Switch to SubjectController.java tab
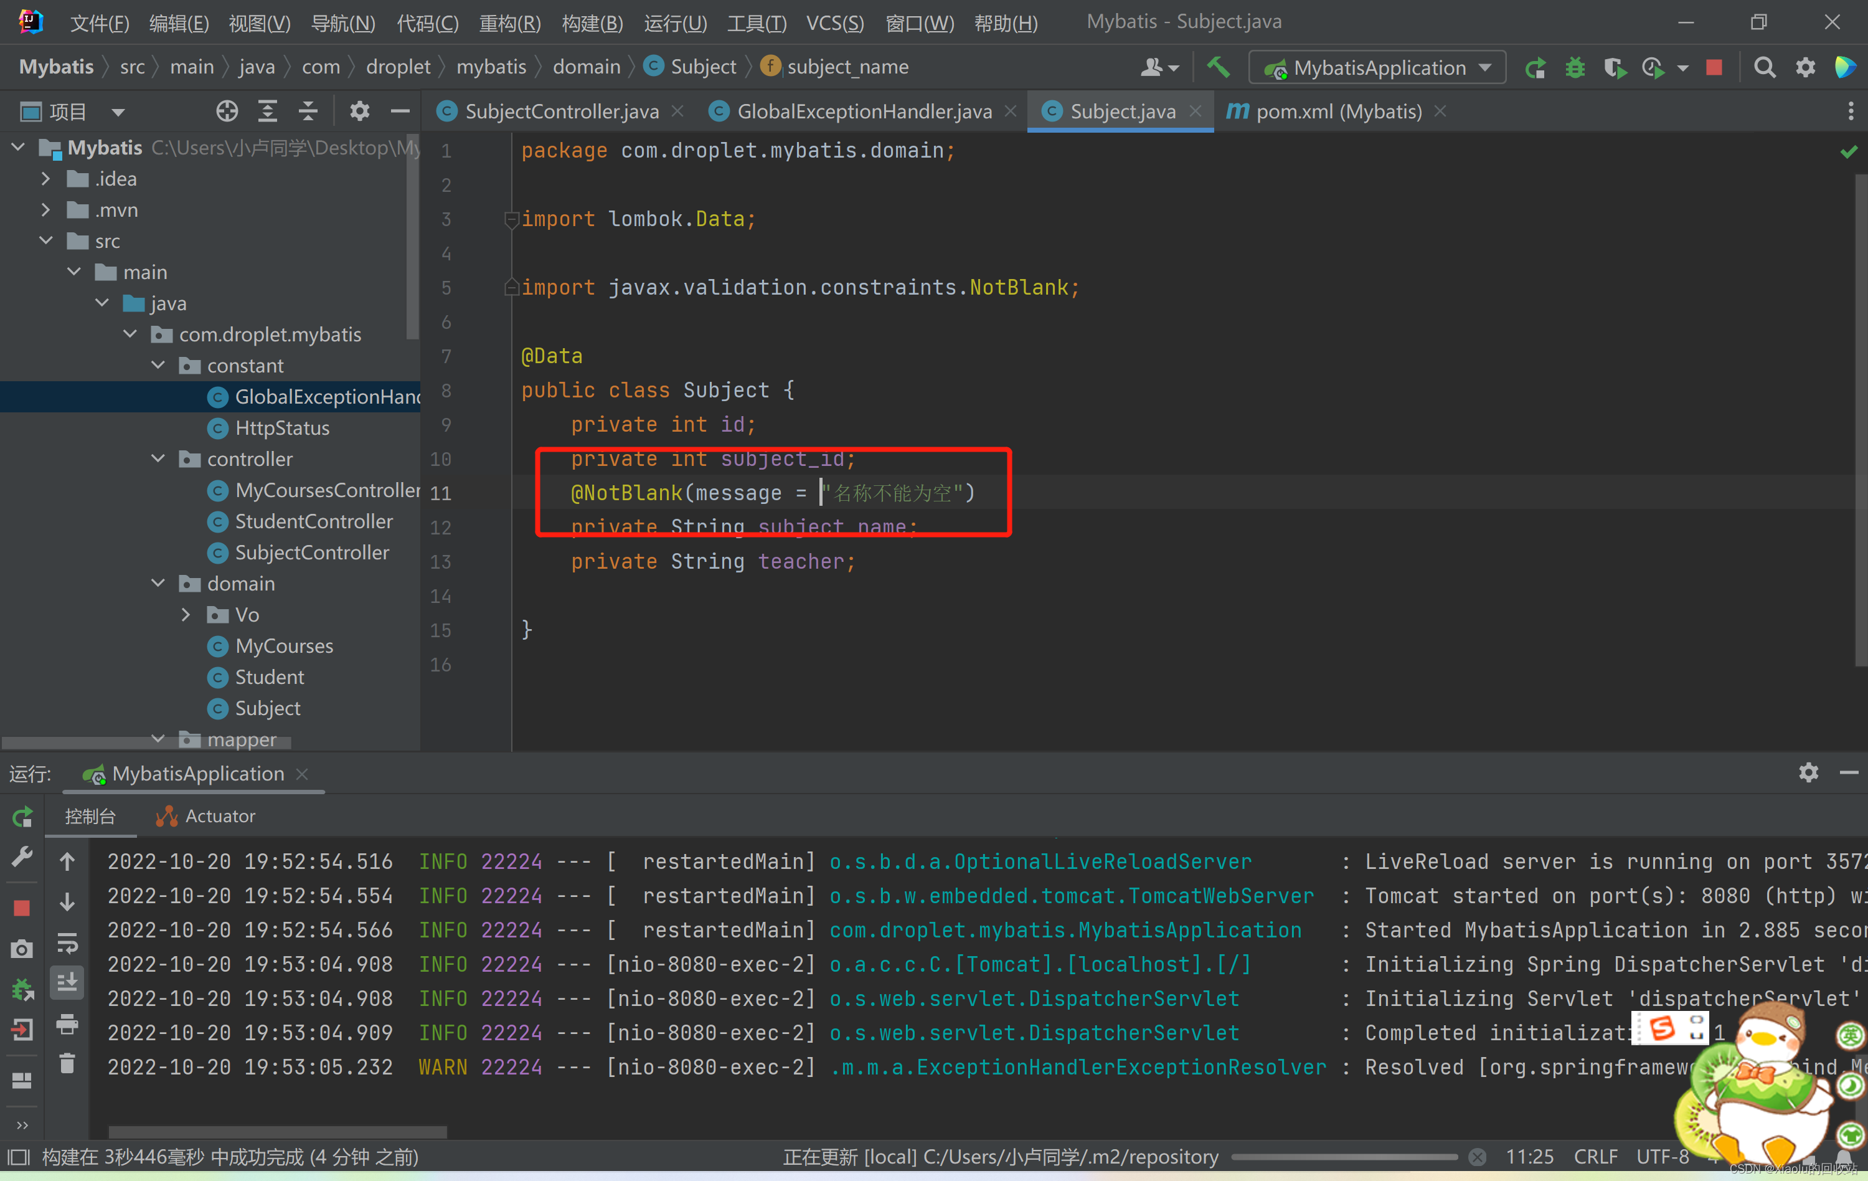1868x1181 pixels. point(561,111)
